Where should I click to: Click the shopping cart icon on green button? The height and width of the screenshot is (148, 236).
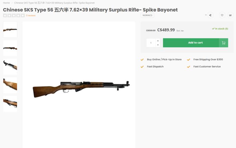[x=223, y=43]
